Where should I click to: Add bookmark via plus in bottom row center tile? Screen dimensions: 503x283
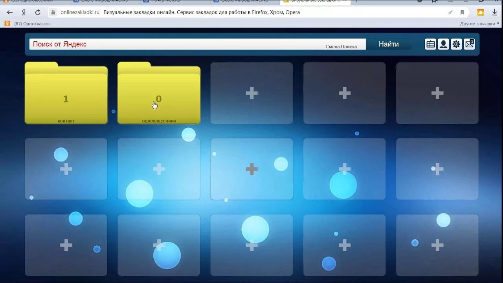point(252,245)
